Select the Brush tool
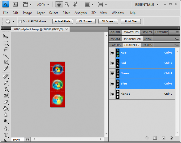This screenshot has width=181, height=143. click(x=6, y=83)
